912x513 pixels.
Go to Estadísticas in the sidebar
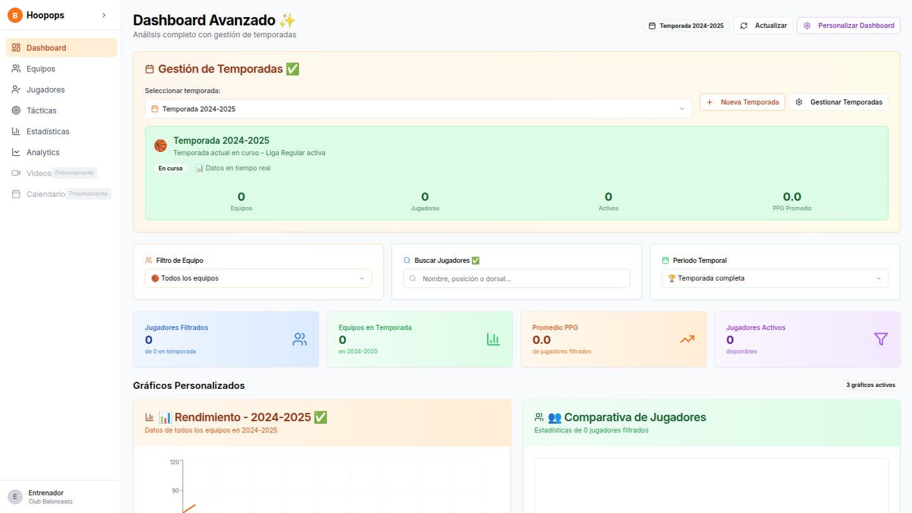coord(47,131)
